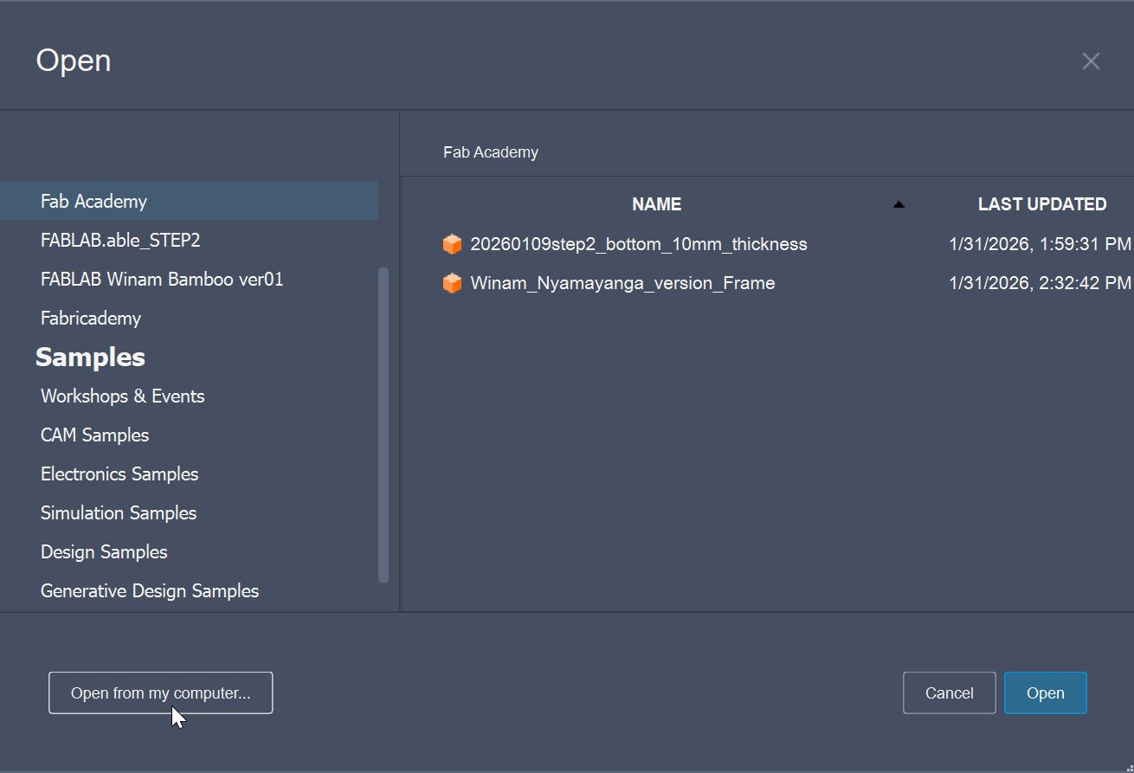Open the Fab Academy breadcrumb above the file list
The width and height of the screenshot is (1134, 773).
[491, 151]
